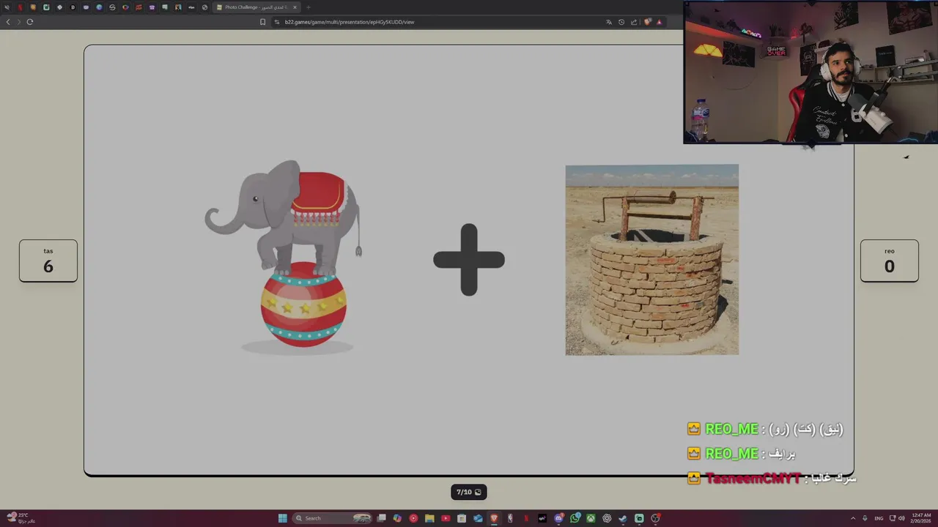Open Brave Shields lion icon
938x527 pixels.
tap(646, 22)
